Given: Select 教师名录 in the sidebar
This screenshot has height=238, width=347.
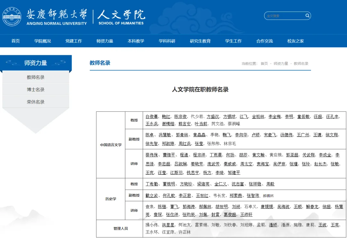Looking at the screenshot, I should [36, 77].
